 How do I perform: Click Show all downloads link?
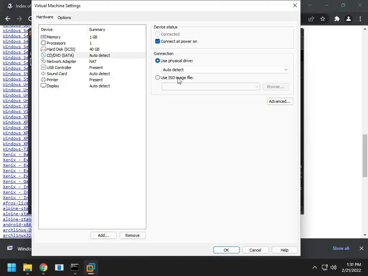coord(341,248)
